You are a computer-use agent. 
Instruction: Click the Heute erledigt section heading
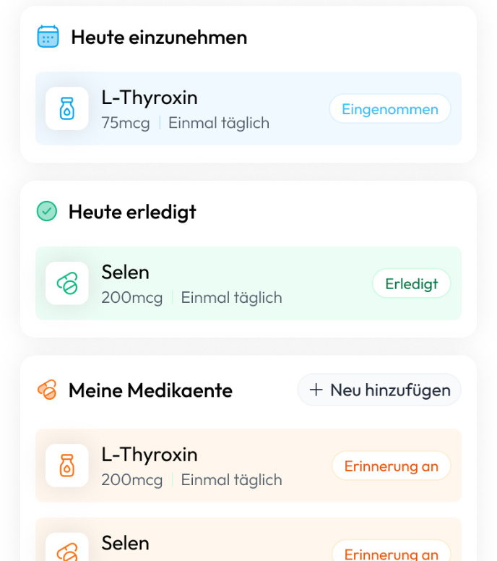coord(132,213)
